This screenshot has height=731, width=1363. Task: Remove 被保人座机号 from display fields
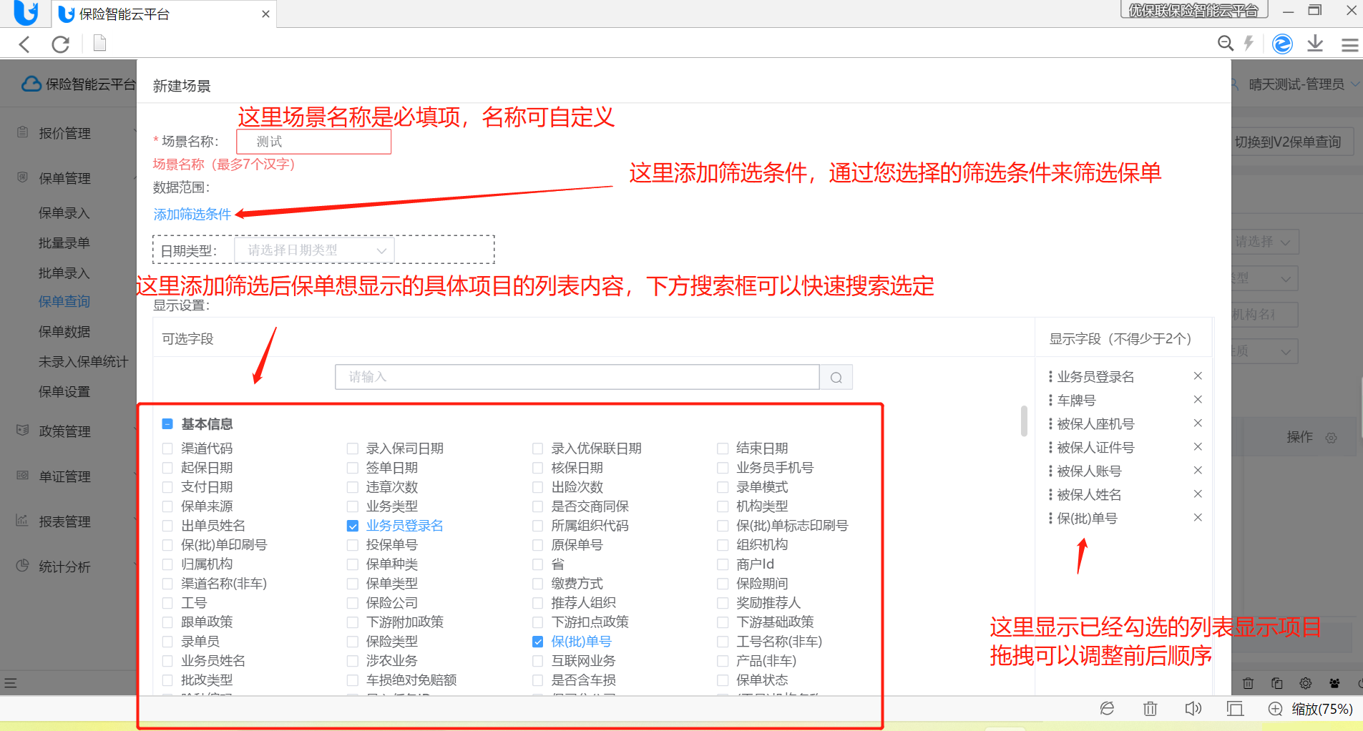[1198, 423]
